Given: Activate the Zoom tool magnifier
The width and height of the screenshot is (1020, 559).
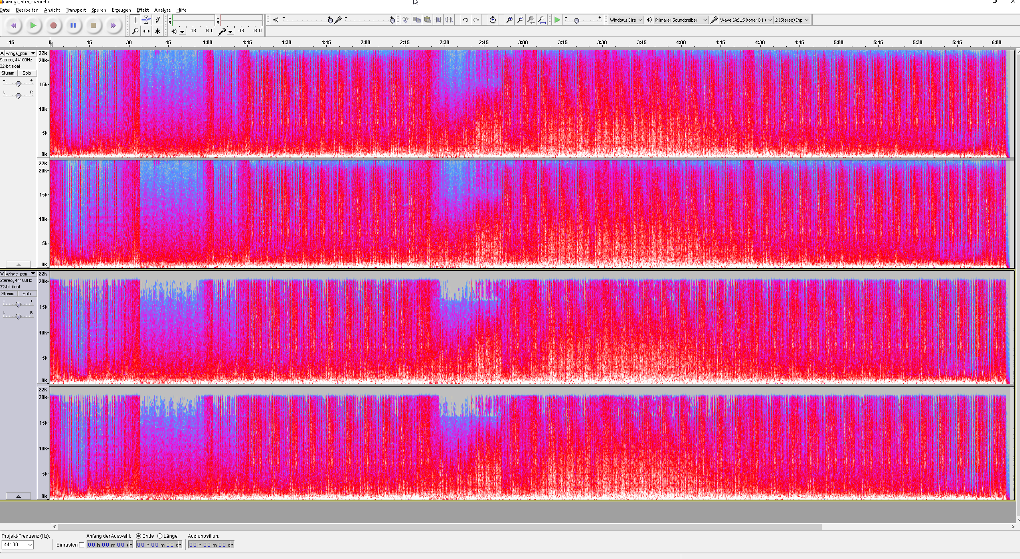Looking at the screenshot, I should coord(136,31).
